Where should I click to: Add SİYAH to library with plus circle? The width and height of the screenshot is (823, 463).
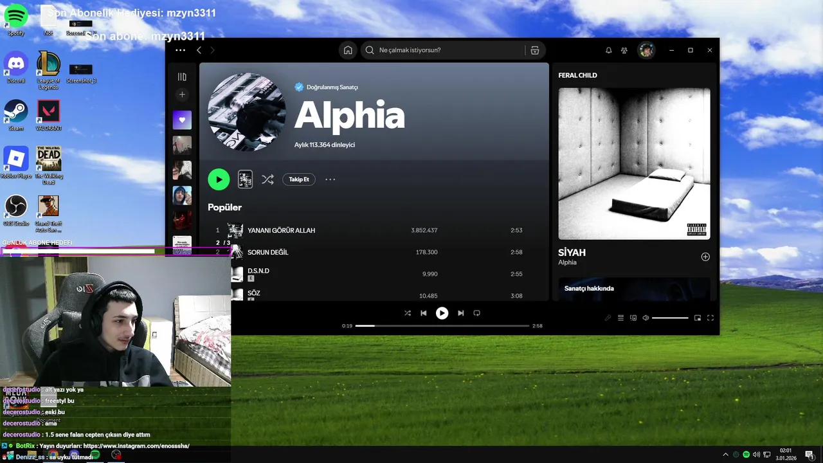705,257
